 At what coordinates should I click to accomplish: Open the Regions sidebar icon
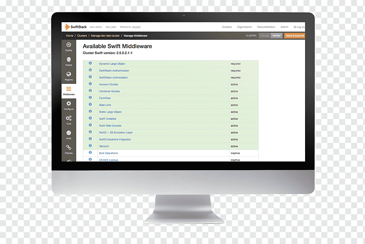pyautogui.click(x=69, y=74)
